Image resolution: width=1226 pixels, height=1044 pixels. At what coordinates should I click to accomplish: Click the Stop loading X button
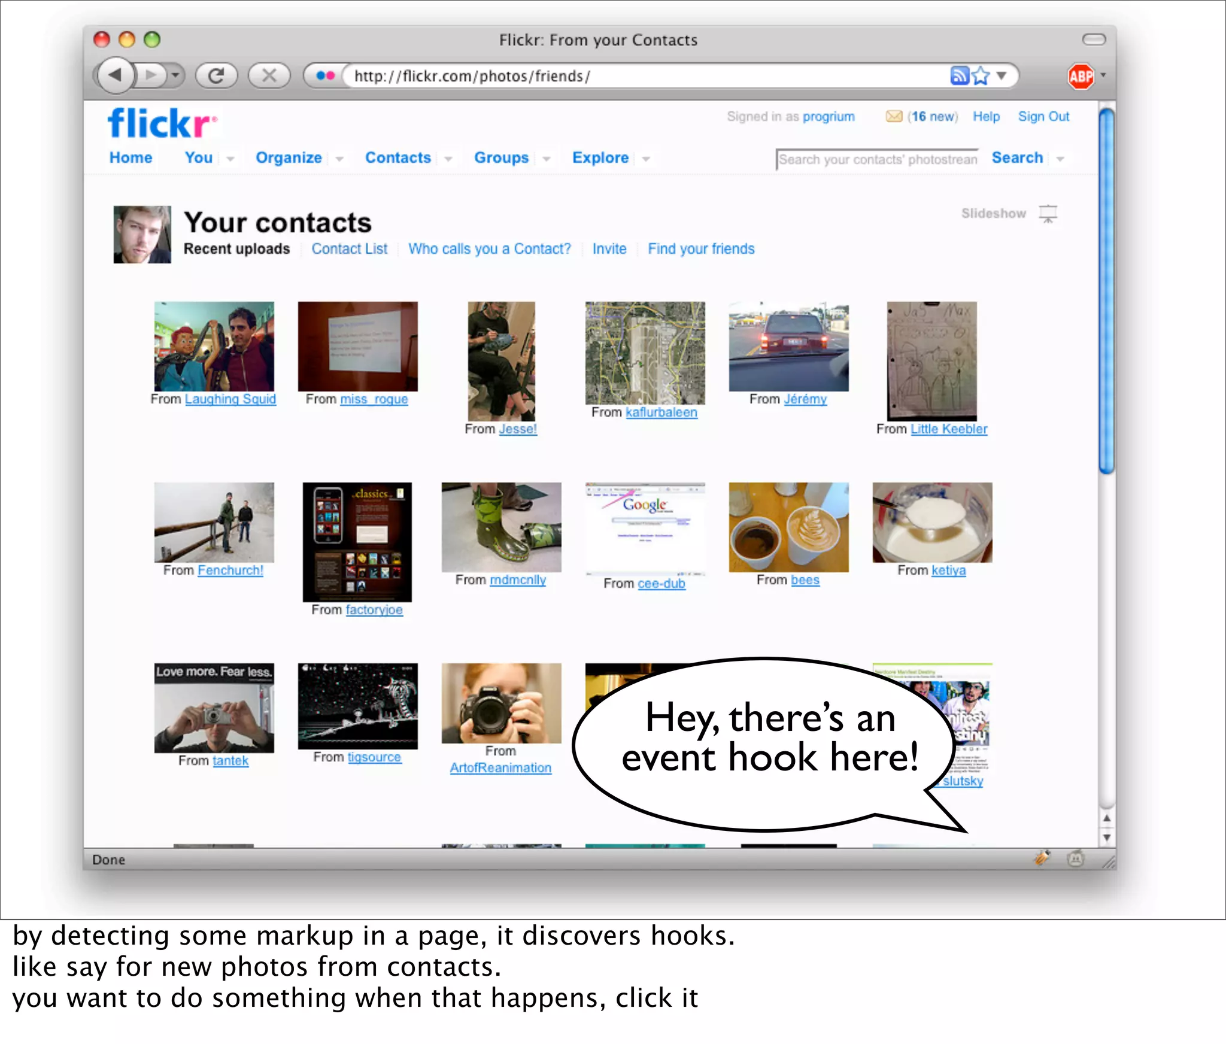[x=269, y=75]
